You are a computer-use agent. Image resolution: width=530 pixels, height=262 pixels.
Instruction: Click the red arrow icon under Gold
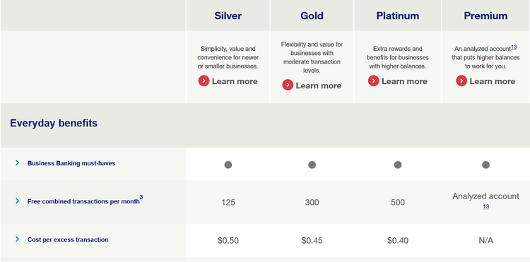288,85
